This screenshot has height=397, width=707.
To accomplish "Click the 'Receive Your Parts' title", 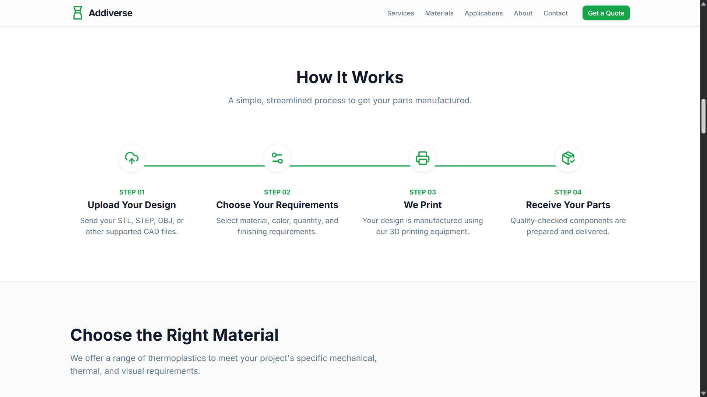I will click(x=568, y=205).
